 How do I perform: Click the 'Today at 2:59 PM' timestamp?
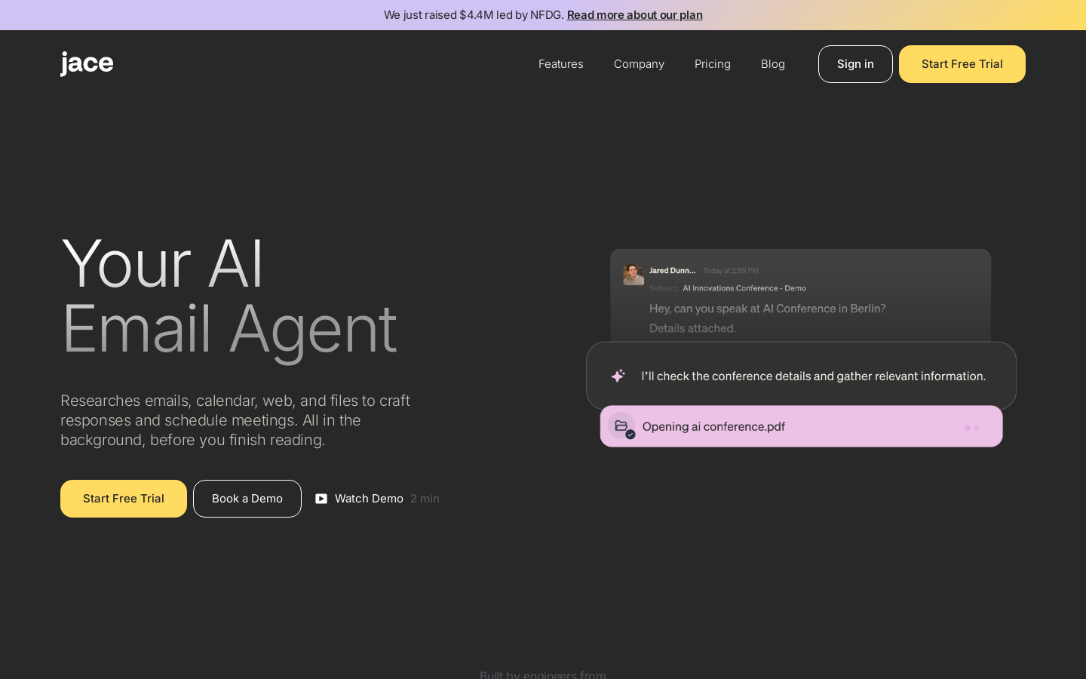click(x=731, y=271)
